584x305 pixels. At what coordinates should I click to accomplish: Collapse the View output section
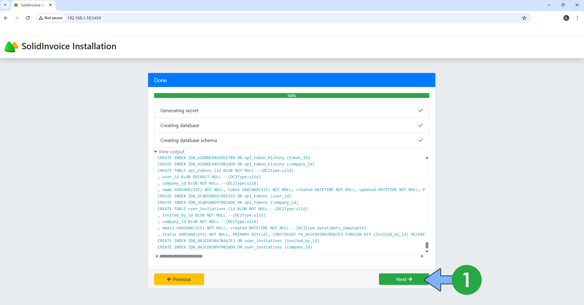coord(169,151)
